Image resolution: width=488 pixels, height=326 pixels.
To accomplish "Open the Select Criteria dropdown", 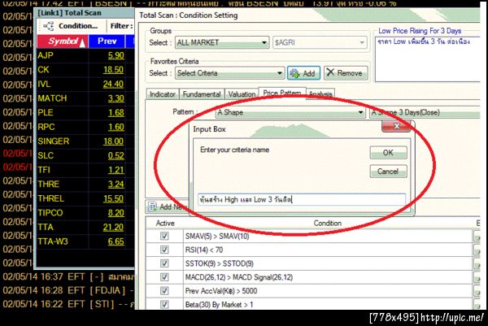I will click(229, 73).
